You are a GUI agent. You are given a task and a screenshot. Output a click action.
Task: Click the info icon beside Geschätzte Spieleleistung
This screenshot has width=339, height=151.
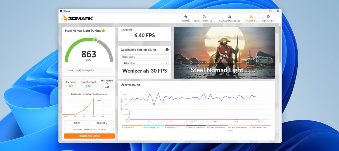(x=167, y=50)
